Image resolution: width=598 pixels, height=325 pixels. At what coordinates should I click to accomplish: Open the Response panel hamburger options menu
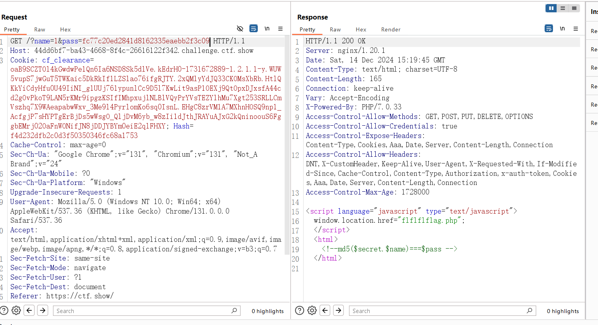[576, 29]
